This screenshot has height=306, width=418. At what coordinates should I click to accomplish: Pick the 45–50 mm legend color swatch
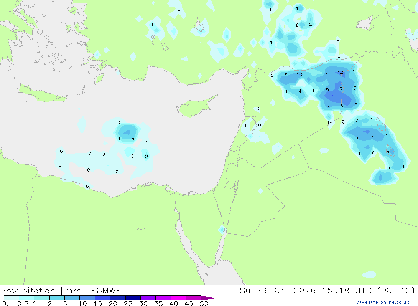[x=194, y=298]
